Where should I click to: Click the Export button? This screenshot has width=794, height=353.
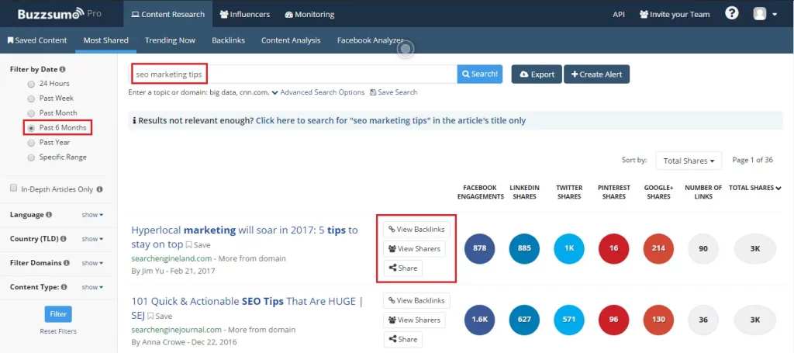(536, 74)
